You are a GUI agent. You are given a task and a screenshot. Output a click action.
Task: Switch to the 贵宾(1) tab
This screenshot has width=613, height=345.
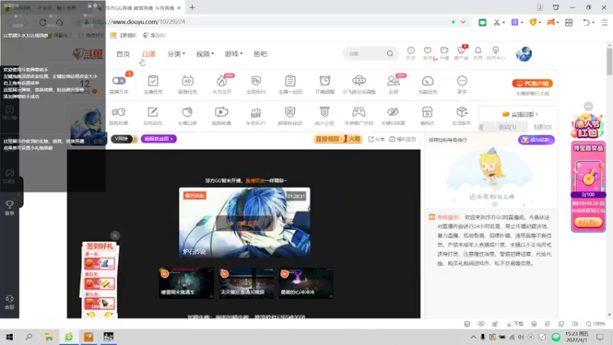507,127
